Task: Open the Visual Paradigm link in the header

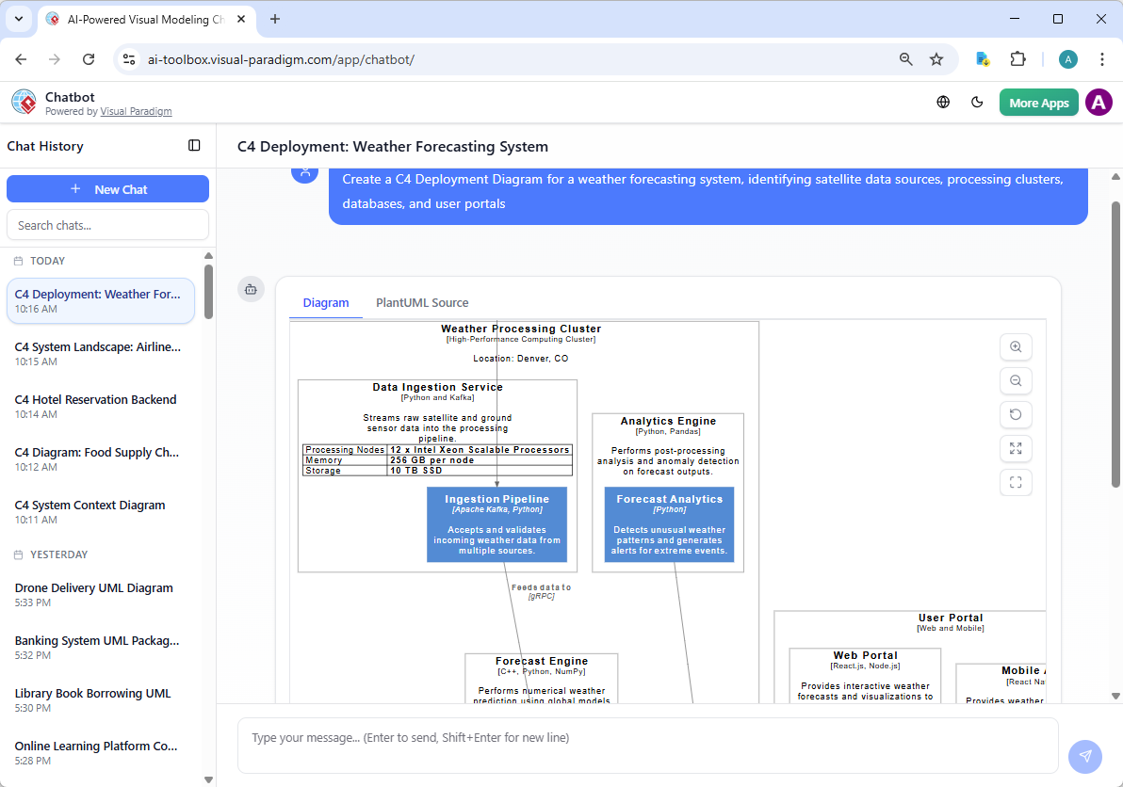Action: [136, 110]
